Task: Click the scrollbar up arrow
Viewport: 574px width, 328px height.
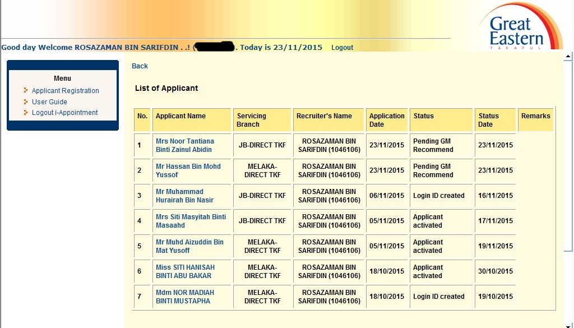Action: pyautogui.click(x=568, y=57)
